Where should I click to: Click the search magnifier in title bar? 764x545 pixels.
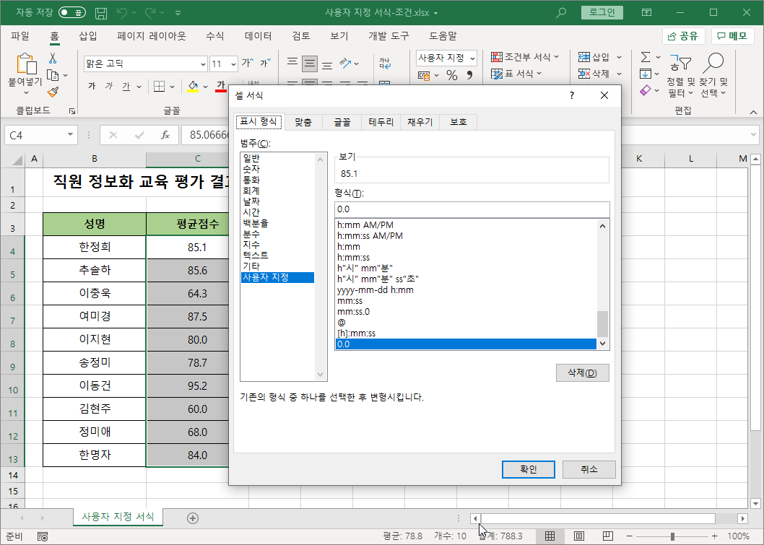pyautogui.click(x=561, y=13)
